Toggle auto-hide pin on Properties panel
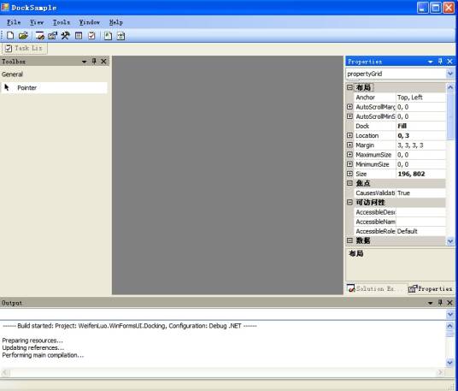Image resolution: width=458 pixels, height=391 pixels. tap(440, 62)
